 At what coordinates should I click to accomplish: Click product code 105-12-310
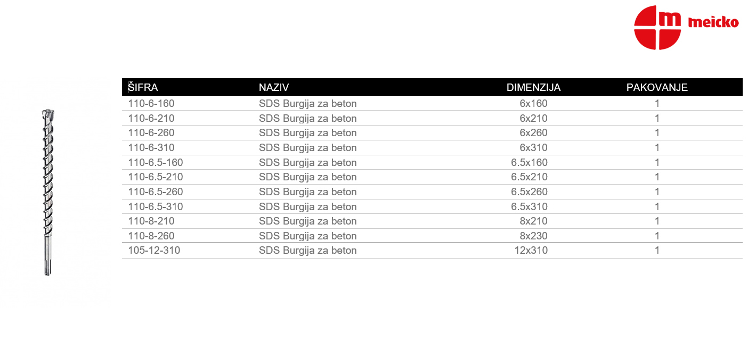154,251
